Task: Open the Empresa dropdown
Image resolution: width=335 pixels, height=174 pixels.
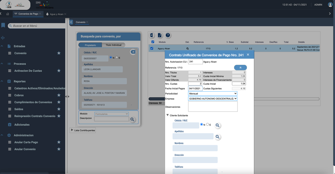Action: [x=213, y=99]
